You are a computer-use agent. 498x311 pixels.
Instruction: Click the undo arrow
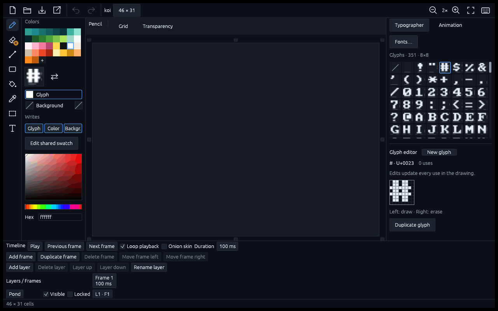point(76,10)
